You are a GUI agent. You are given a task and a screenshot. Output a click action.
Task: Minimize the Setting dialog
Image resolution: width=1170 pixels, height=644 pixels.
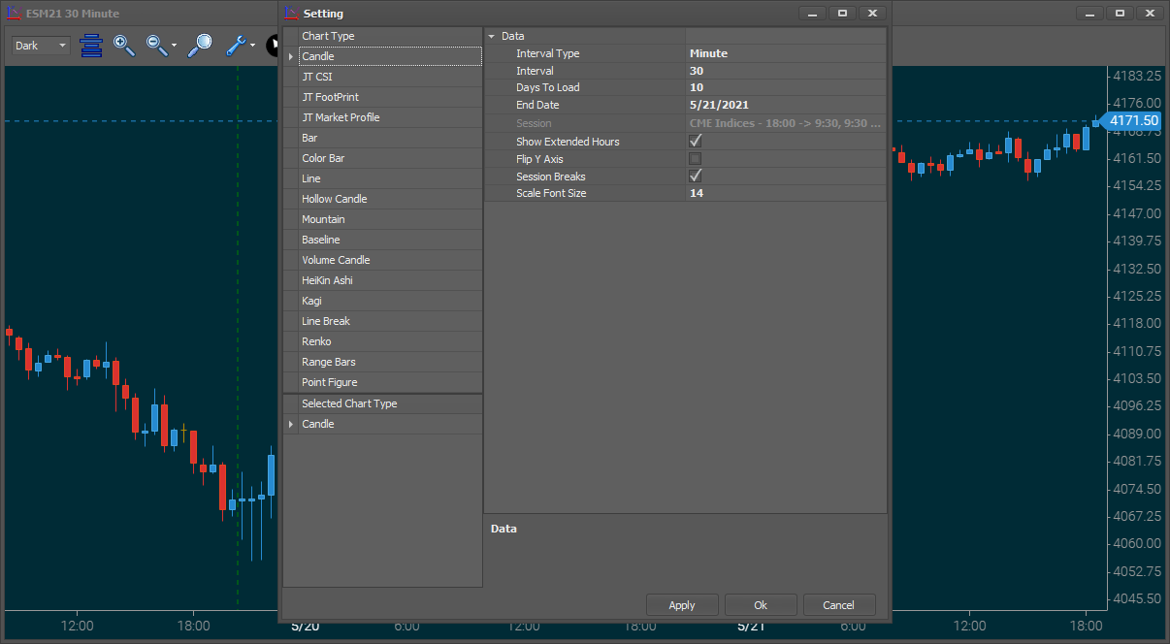tap(812, 13)
